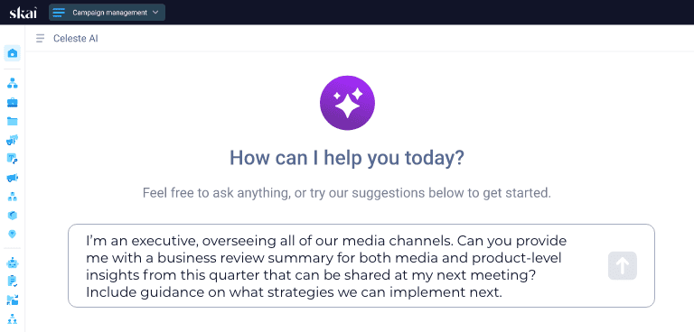The image size is (694, 332).
Task: Open the stacked boxes sidebar icon
Action: (13, 197)
